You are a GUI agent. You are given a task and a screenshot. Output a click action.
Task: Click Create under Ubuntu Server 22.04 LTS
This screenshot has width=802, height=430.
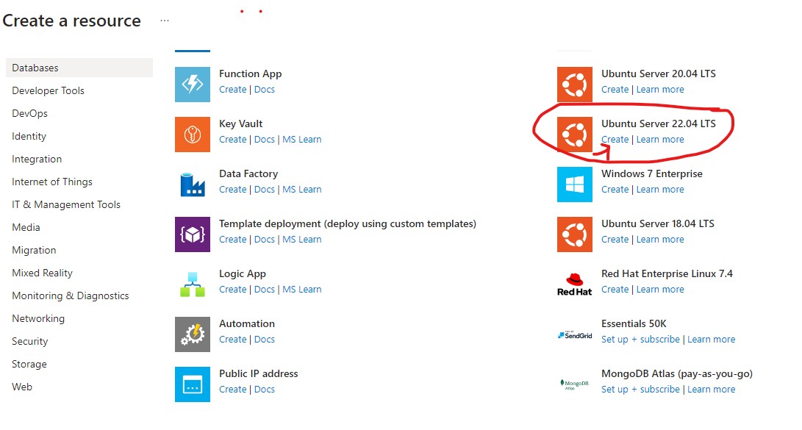click(615, 140)
